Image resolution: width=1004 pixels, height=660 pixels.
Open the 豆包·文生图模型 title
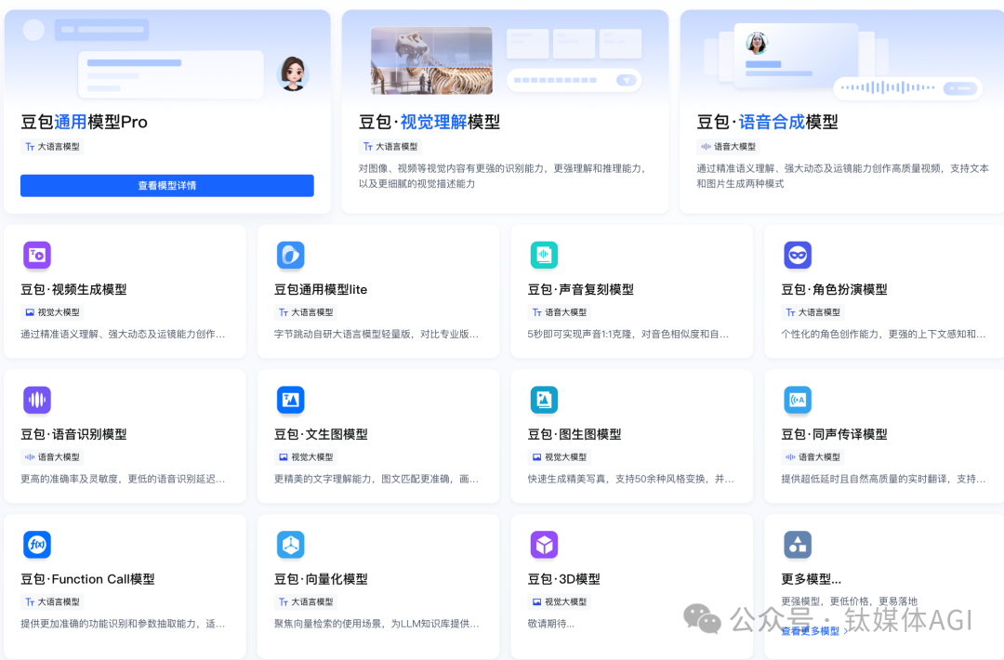tap(321, 434)
